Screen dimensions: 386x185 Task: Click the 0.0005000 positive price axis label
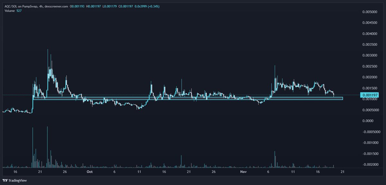pyautogui.click(x=371, y=110)
